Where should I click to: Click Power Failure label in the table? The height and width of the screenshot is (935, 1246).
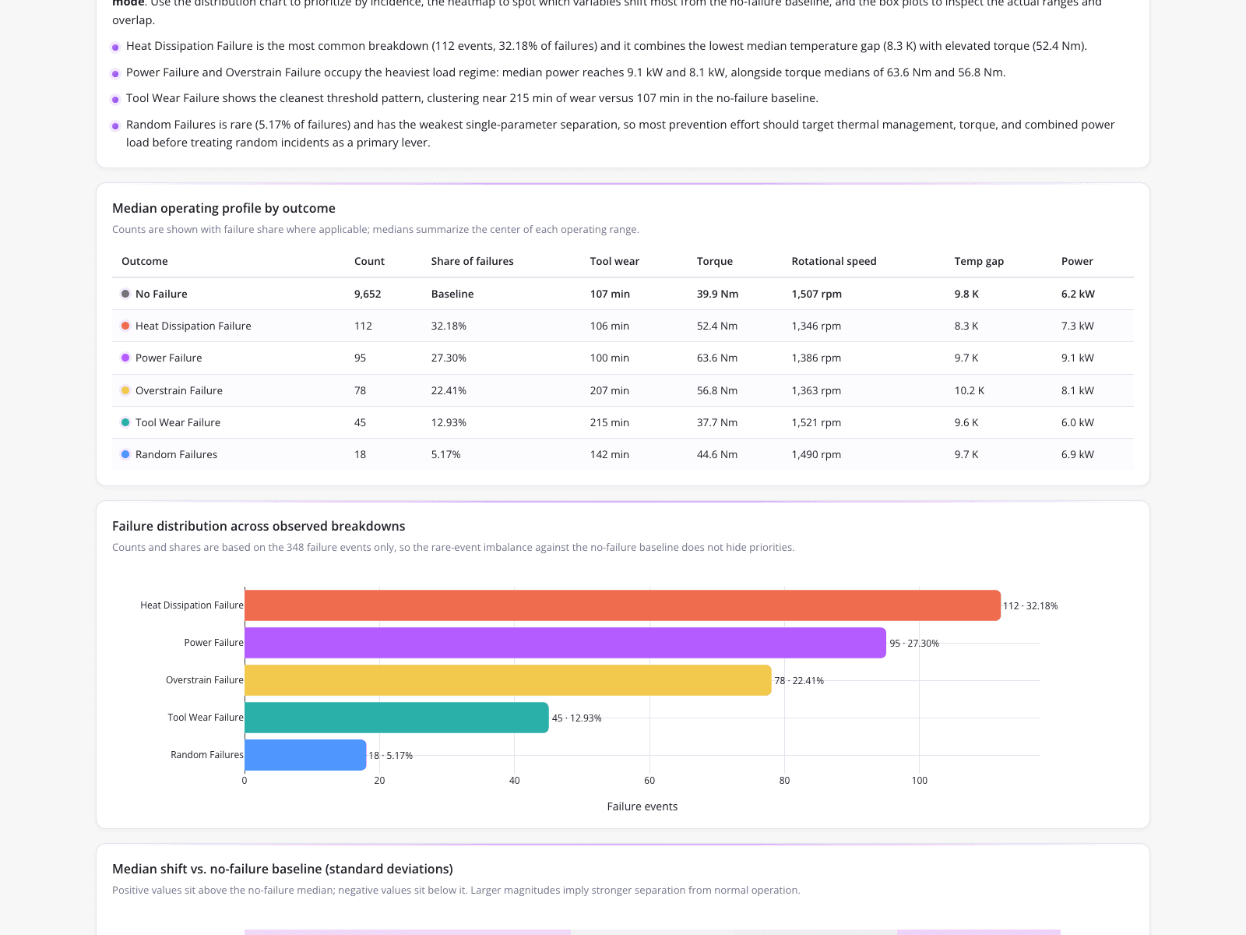[168, 358]
